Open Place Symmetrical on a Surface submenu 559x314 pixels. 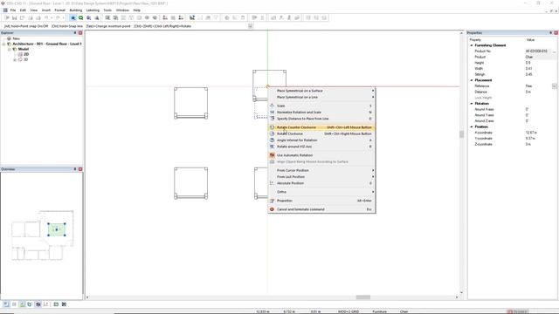click(321, 91)
